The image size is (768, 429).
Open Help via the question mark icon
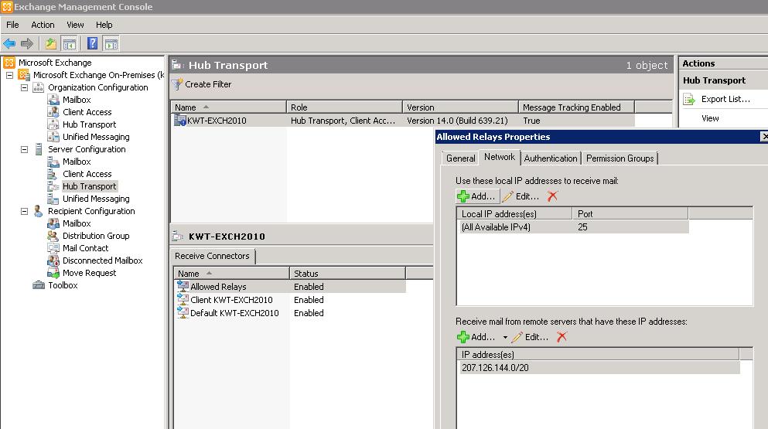92,43
